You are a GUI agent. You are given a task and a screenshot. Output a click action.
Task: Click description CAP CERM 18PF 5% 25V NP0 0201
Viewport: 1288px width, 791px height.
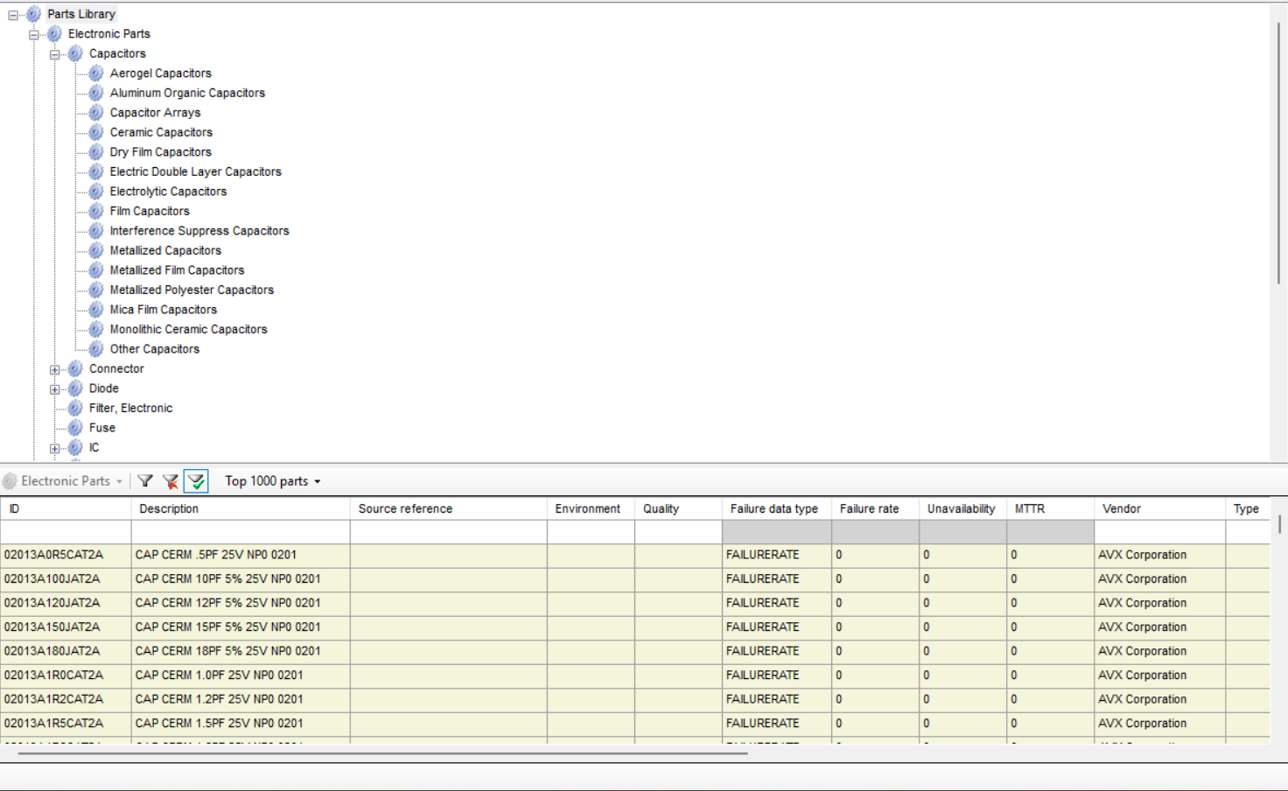[x=227, y=651]
